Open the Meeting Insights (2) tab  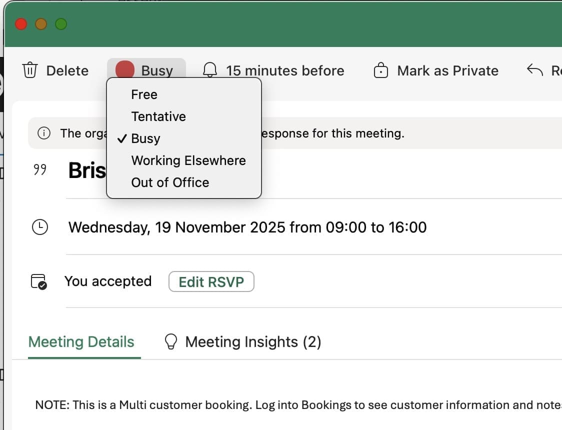coord(252,342)
